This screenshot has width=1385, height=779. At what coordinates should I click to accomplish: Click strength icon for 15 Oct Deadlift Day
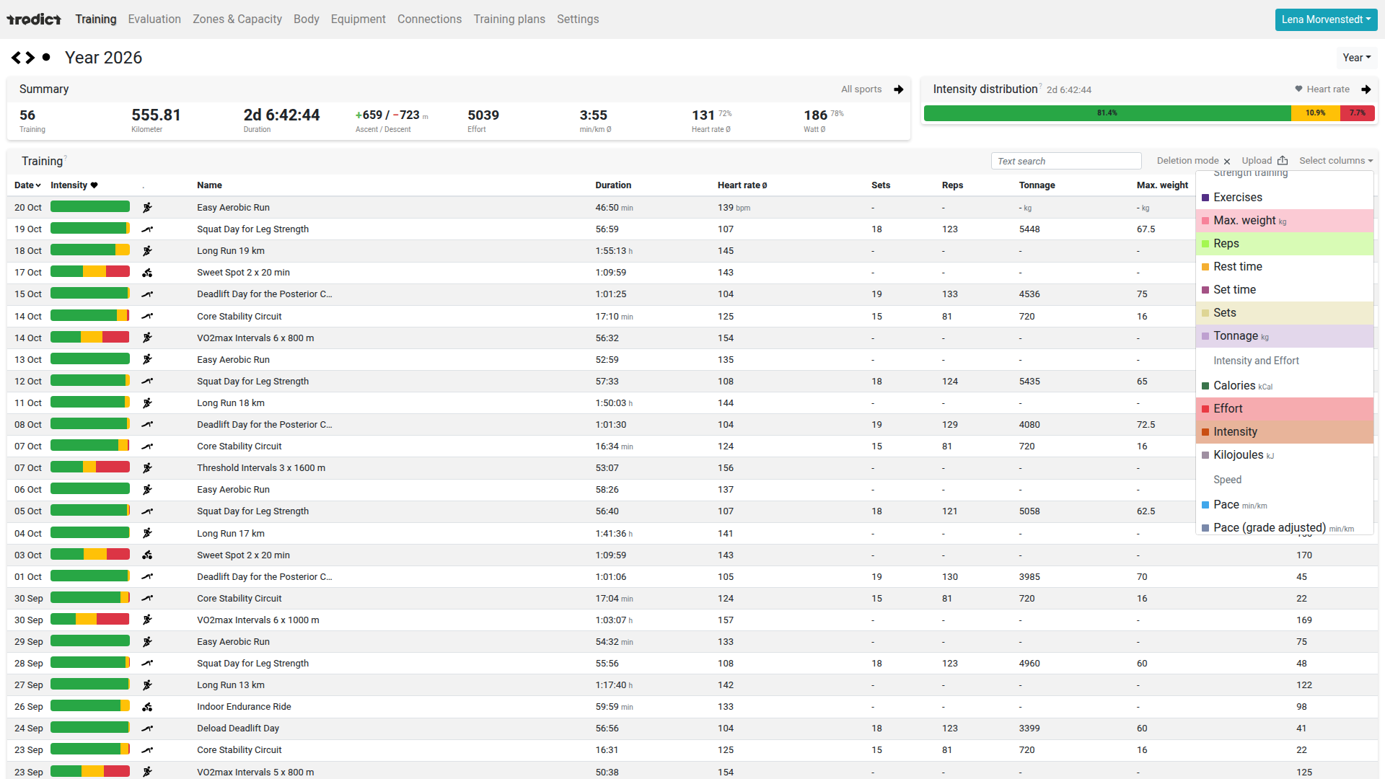147,294
